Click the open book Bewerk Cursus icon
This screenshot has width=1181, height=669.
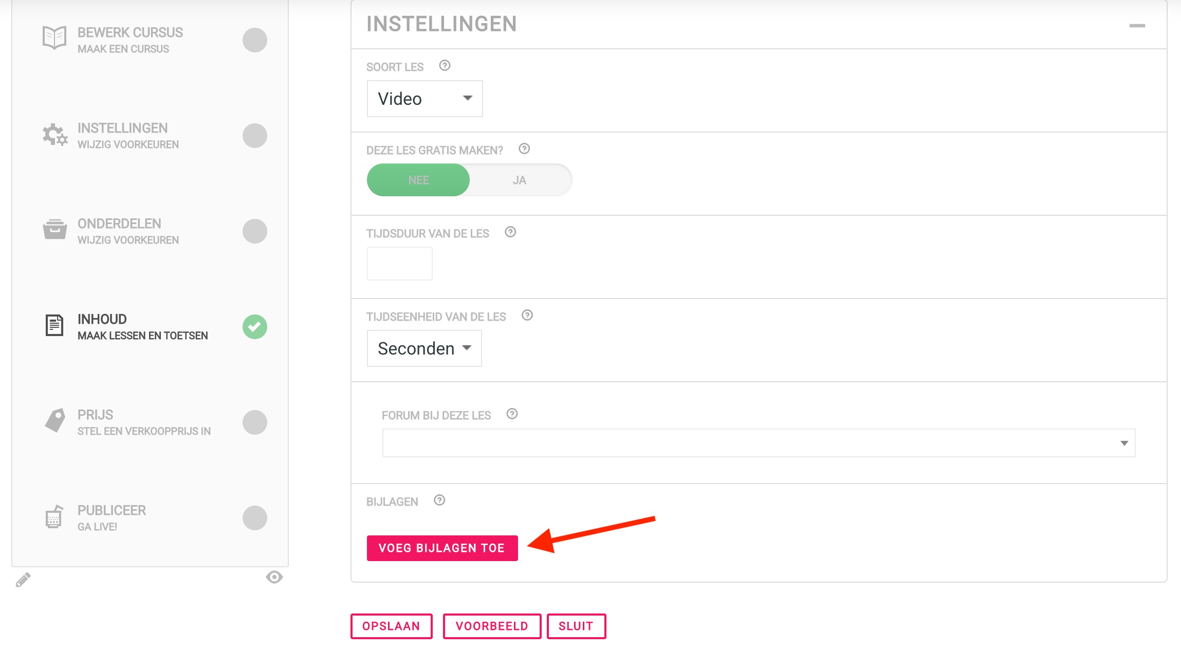pos(54,38)
